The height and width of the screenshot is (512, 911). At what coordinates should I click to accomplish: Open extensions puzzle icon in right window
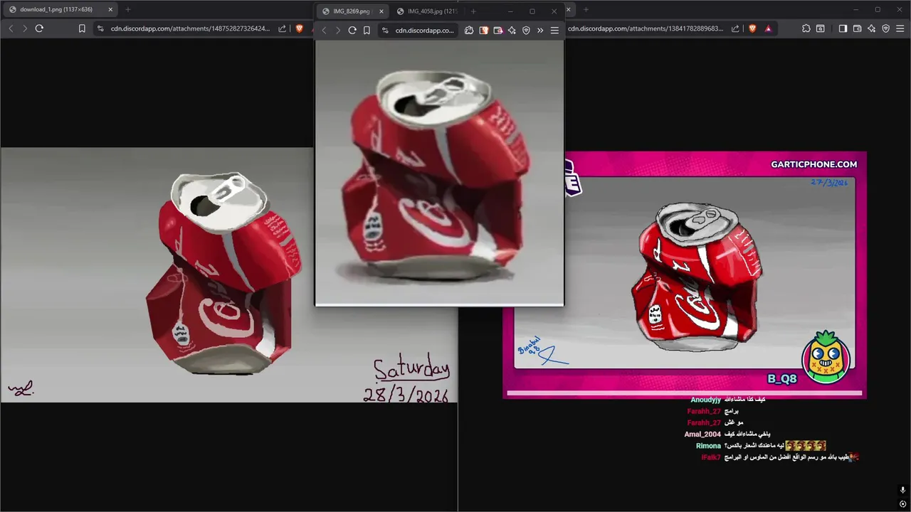[806, 28]
